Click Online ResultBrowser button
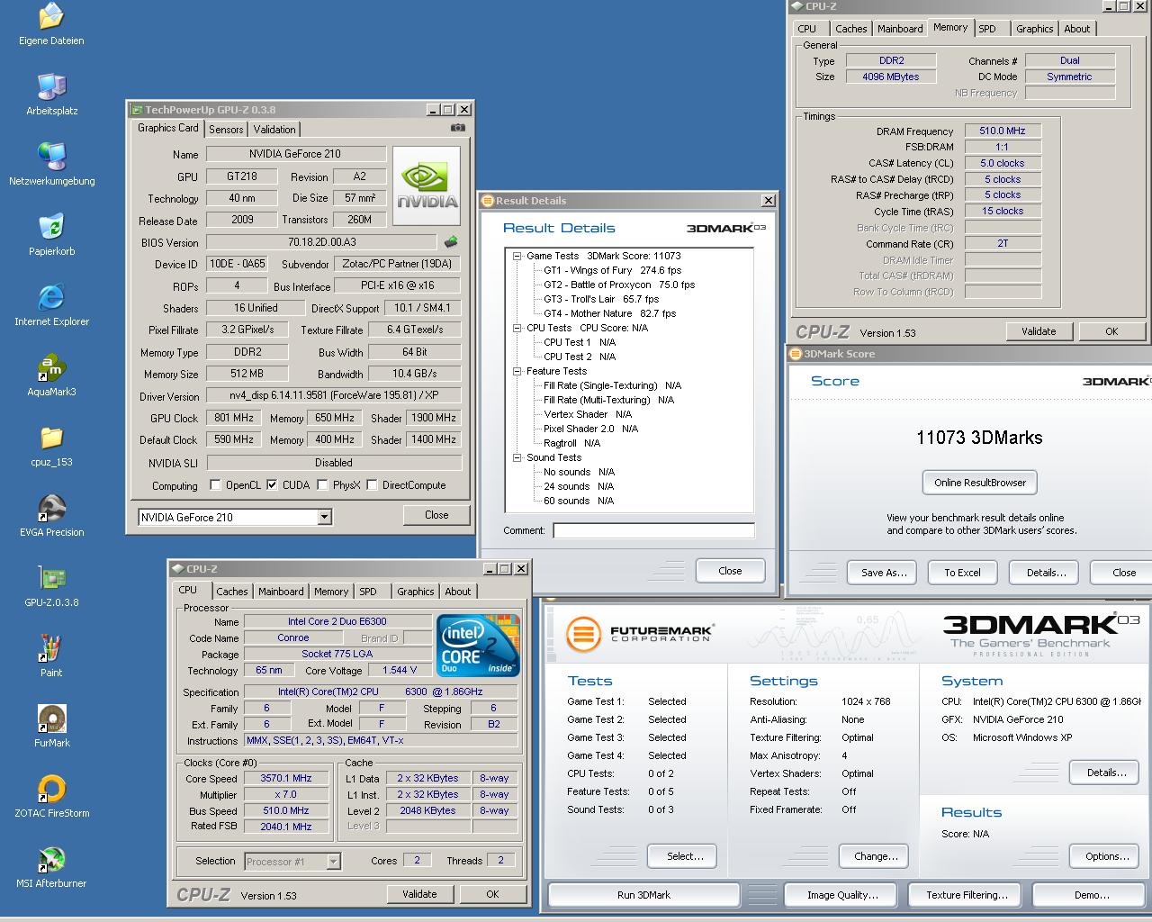The width and height of the screenshot is (1152, 922). click(980, 483)
